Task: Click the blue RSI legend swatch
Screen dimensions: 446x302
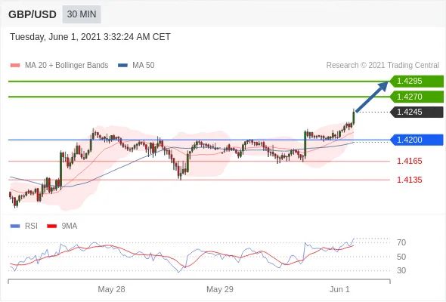Action: tap(15, 226)
